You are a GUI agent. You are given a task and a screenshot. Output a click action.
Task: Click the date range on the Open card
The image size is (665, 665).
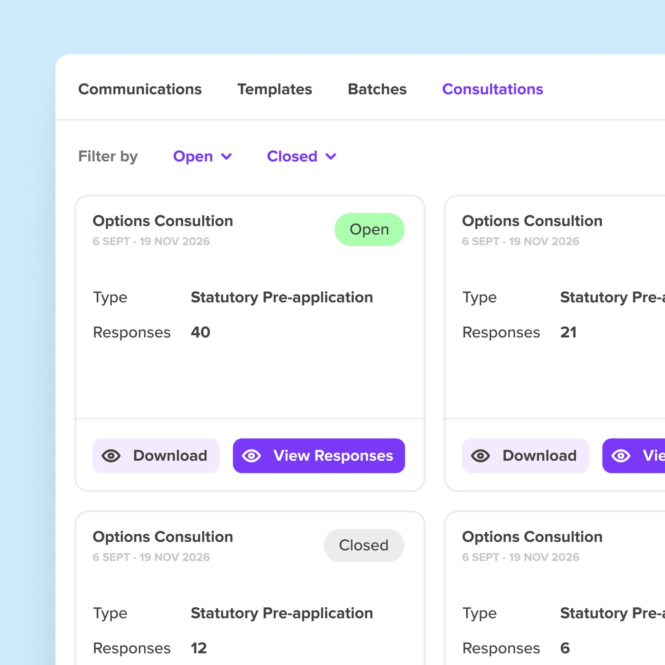[x=151, y=241]
